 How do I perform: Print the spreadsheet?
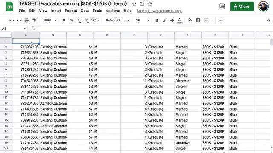point(26,20)
